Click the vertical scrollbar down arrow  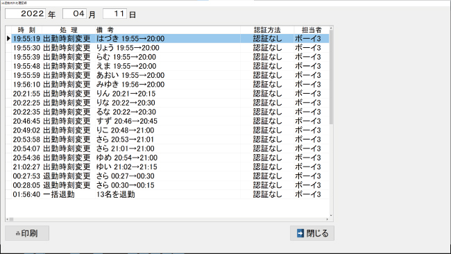click(x=331, y=215)
